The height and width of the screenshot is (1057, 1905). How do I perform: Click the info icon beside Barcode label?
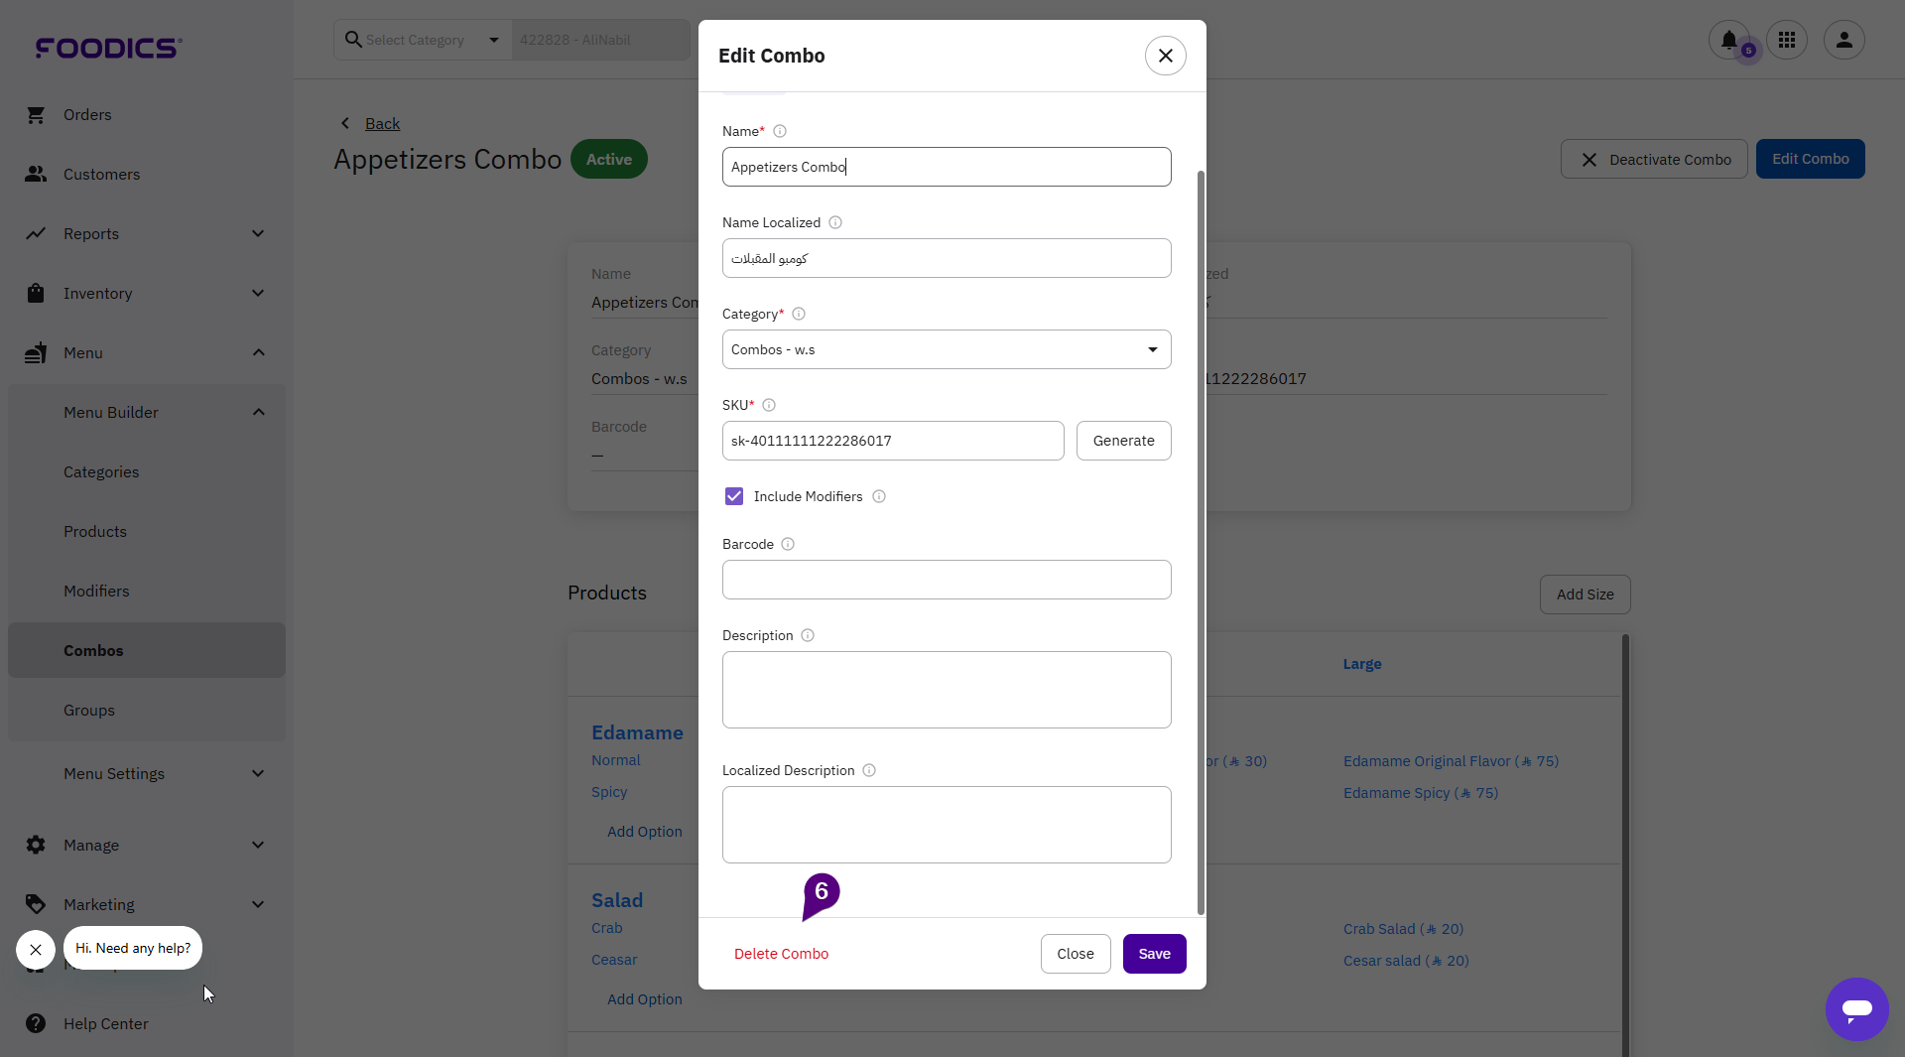[x=788, y=545]
